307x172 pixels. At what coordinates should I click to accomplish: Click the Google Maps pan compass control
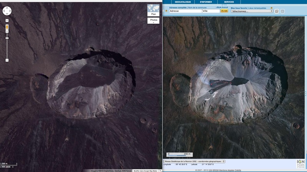7,11
